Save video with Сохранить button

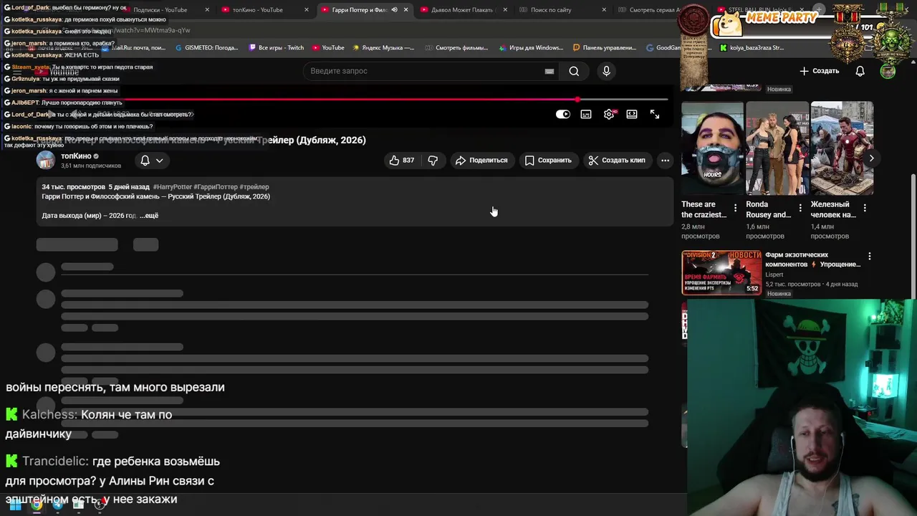click(548, 161)
